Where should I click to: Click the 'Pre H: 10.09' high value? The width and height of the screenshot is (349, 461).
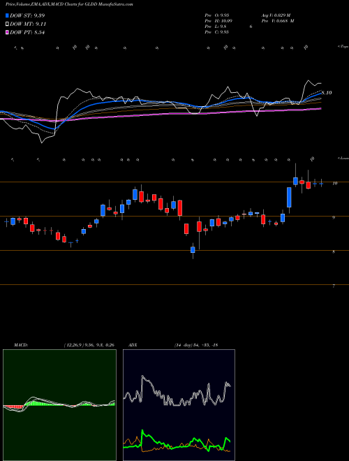tap(218, 21)
